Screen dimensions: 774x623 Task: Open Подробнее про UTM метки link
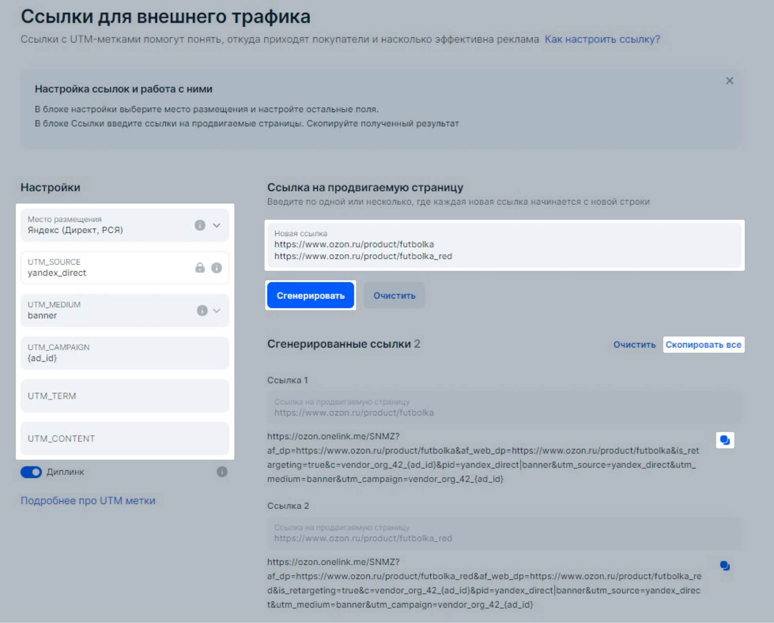[88, 500]
